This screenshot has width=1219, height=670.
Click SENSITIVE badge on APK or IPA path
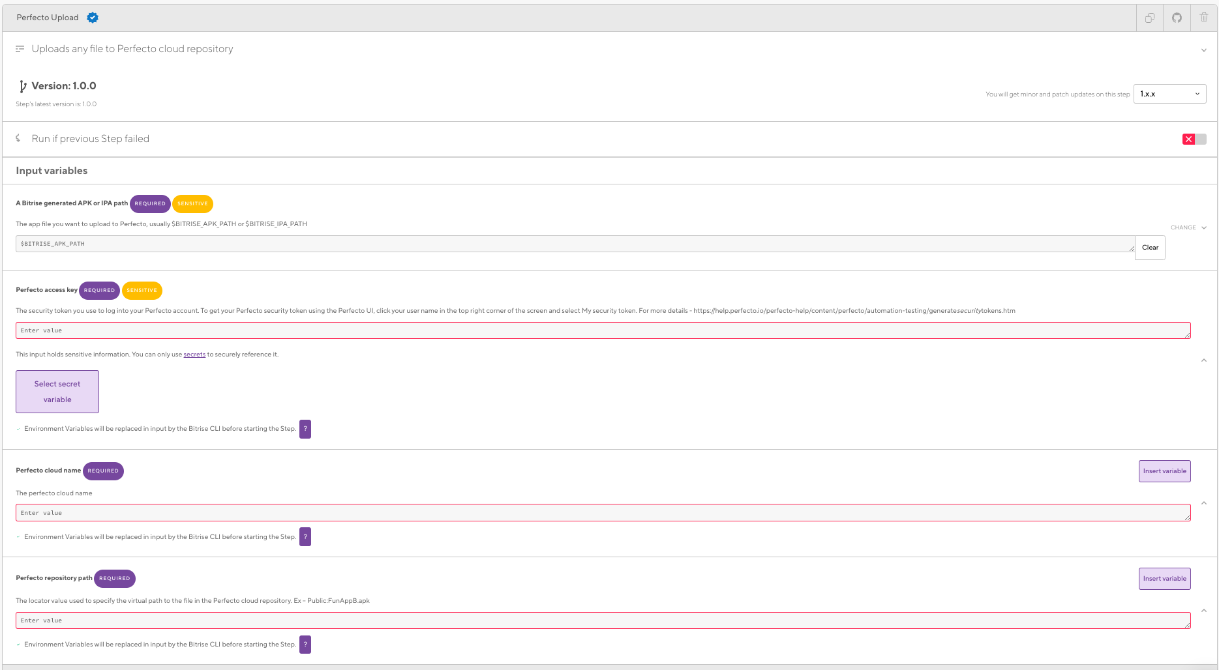(x=192, y=204)
